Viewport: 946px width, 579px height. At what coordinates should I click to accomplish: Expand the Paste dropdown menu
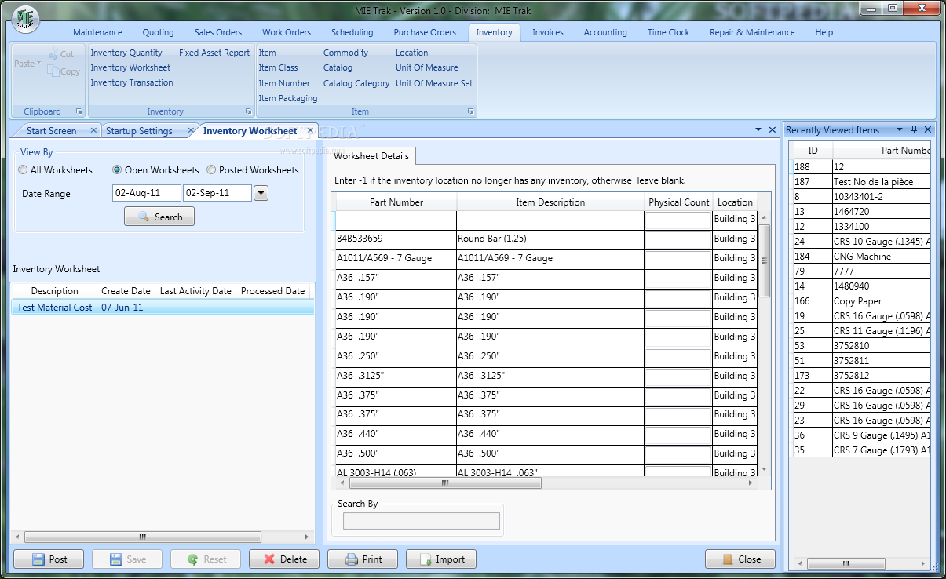pyautogui.click(x=39, y=64)
